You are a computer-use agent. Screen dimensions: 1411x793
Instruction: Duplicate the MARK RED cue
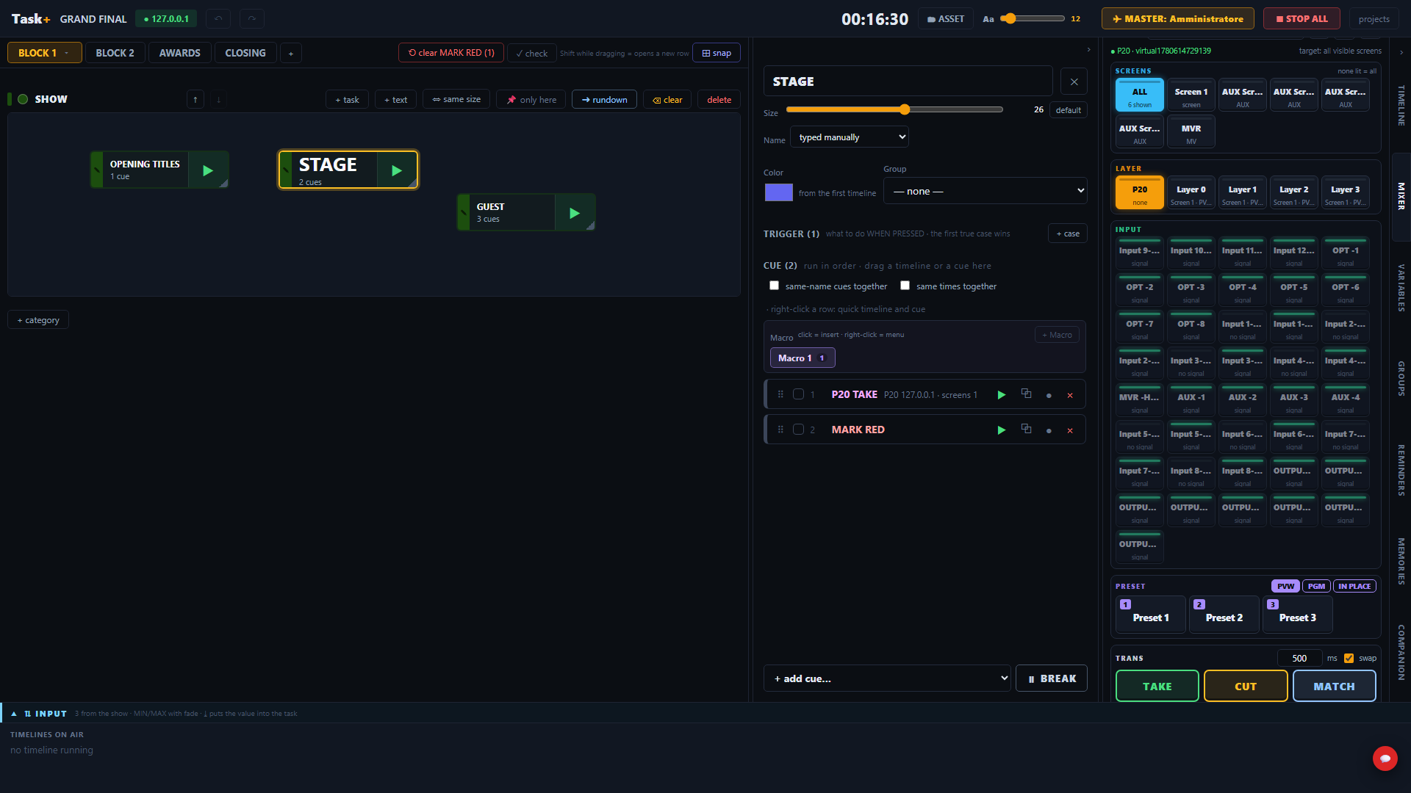point(1026,430)
